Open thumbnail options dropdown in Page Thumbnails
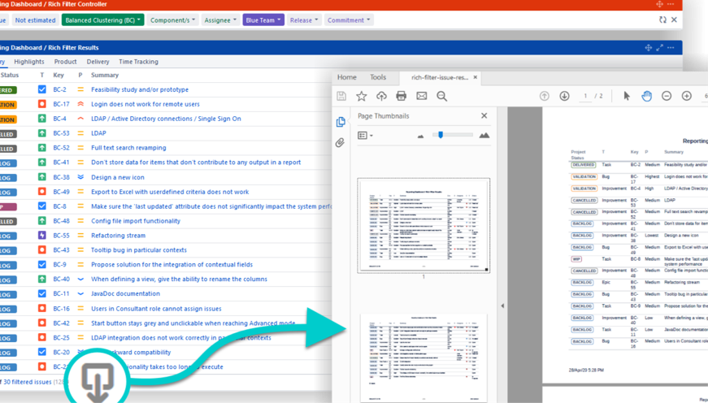708x403 pixels. coord(365,136)
